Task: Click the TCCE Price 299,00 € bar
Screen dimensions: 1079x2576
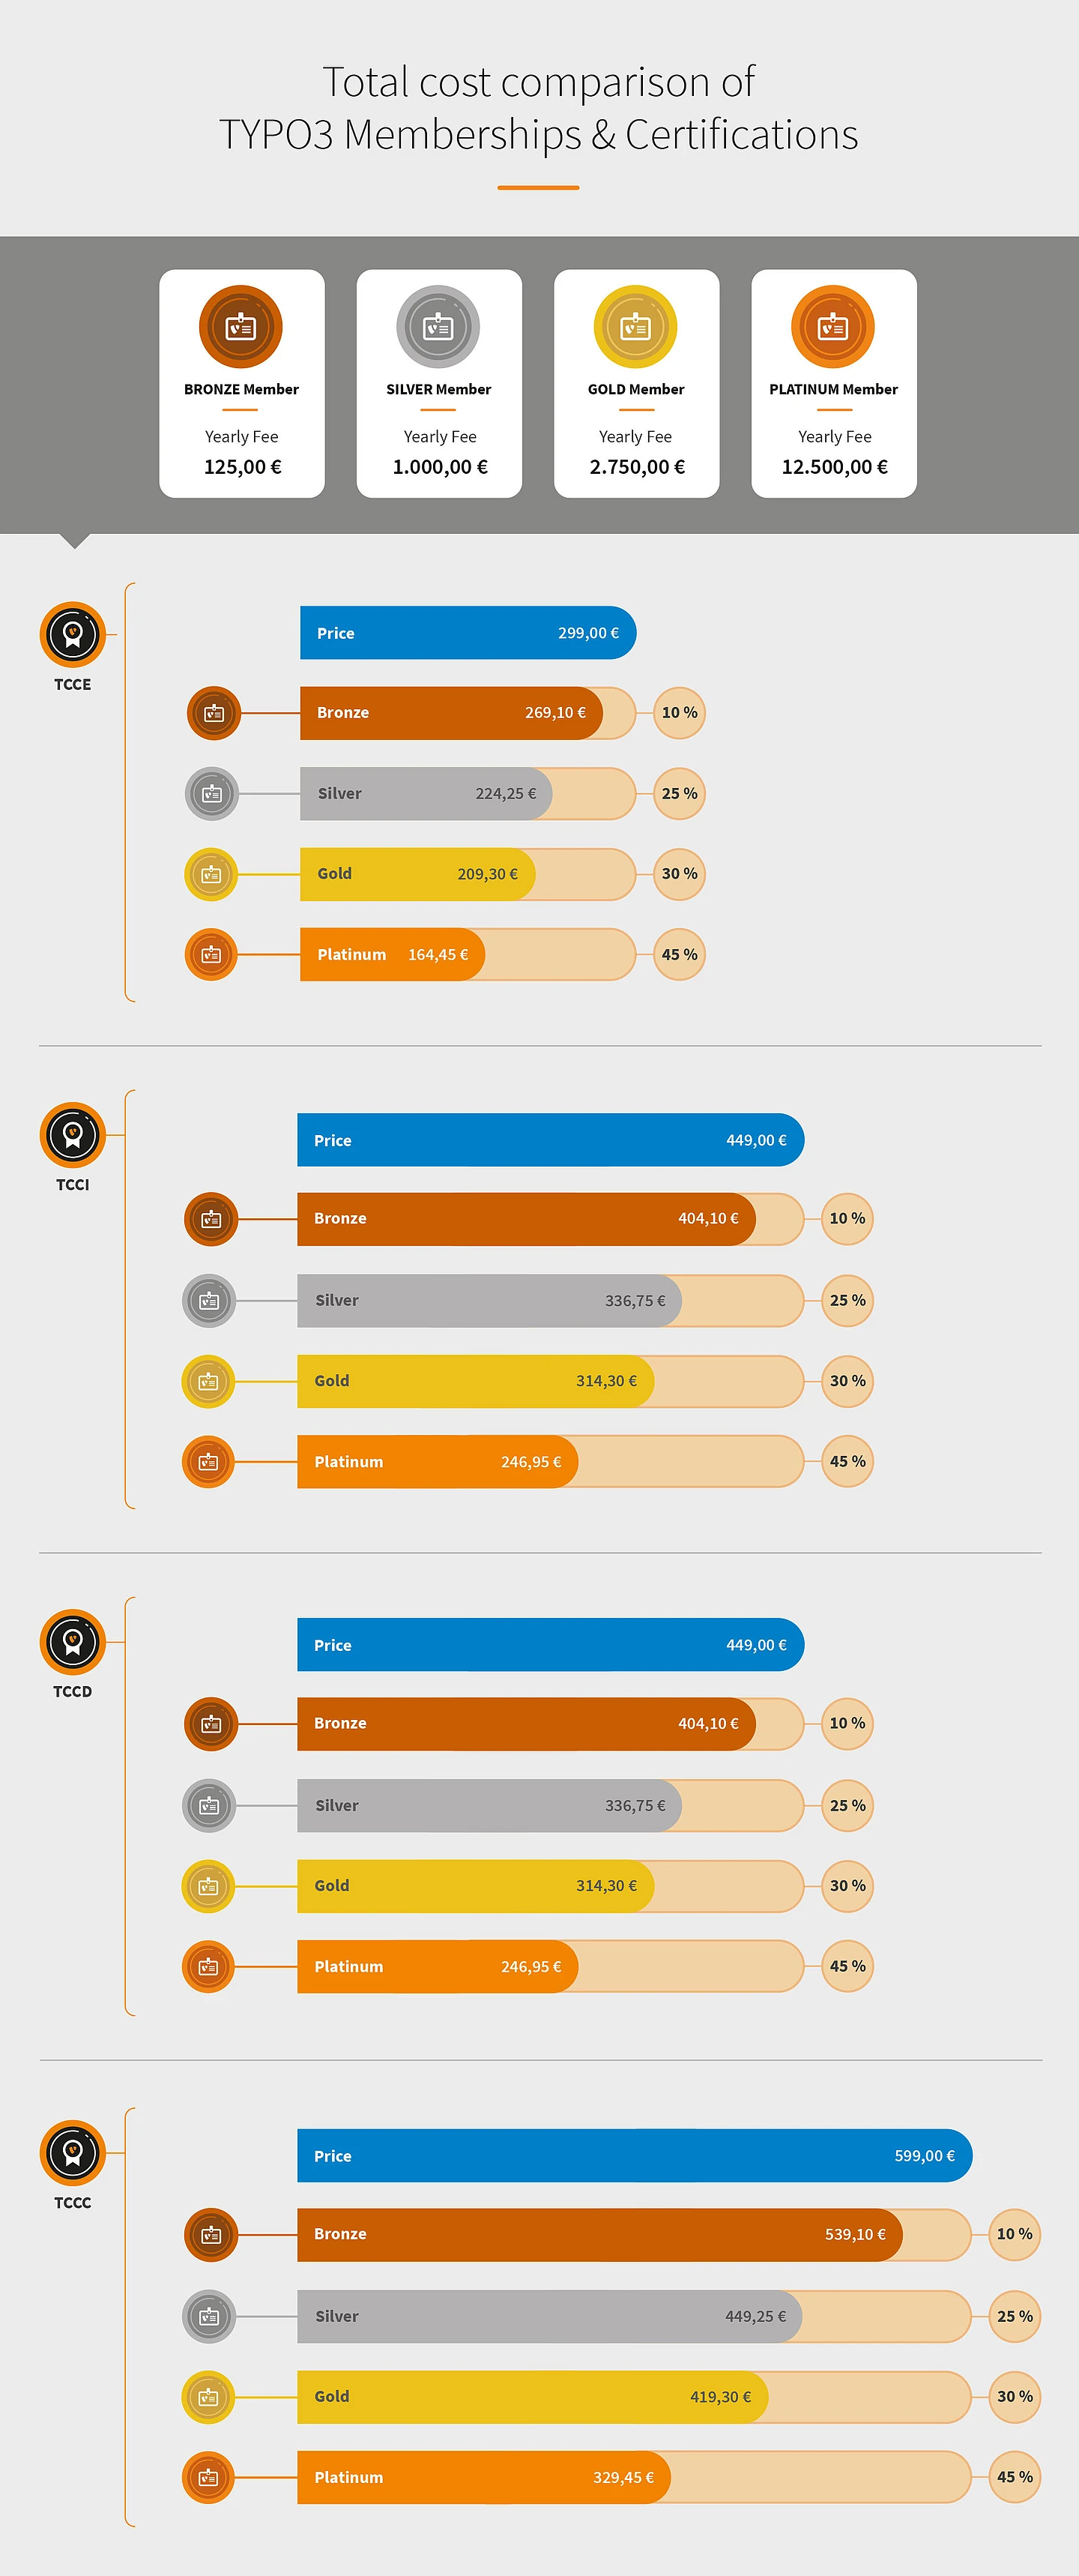Action: (468, 633)
